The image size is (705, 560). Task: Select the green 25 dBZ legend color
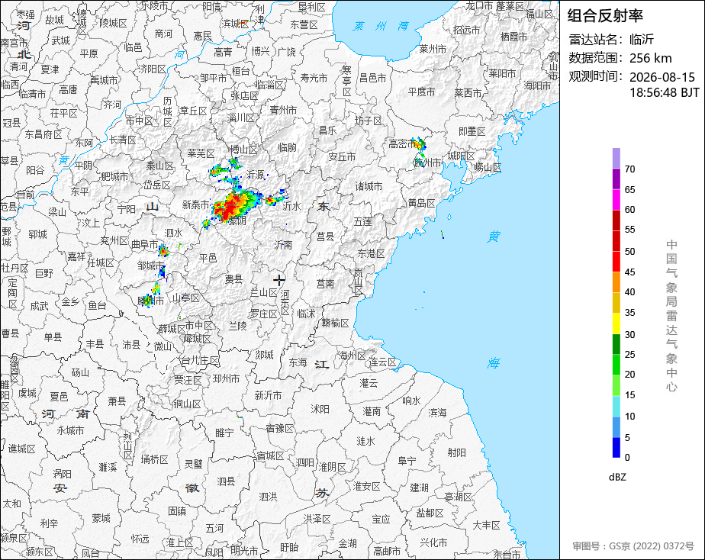pos(616,345)
